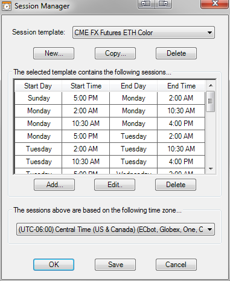Screen dimensions: 230x281
Task: Click the sessions list scroll-down arrow
Action: point(211,169)
